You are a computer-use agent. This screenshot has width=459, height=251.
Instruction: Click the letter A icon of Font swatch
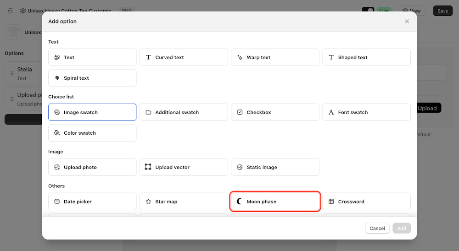331,112
